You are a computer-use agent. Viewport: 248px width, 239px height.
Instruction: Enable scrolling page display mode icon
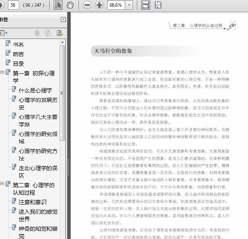[145, 5]
